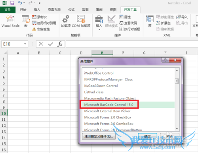
Task: Select column A header
Action: coord(18,53)
